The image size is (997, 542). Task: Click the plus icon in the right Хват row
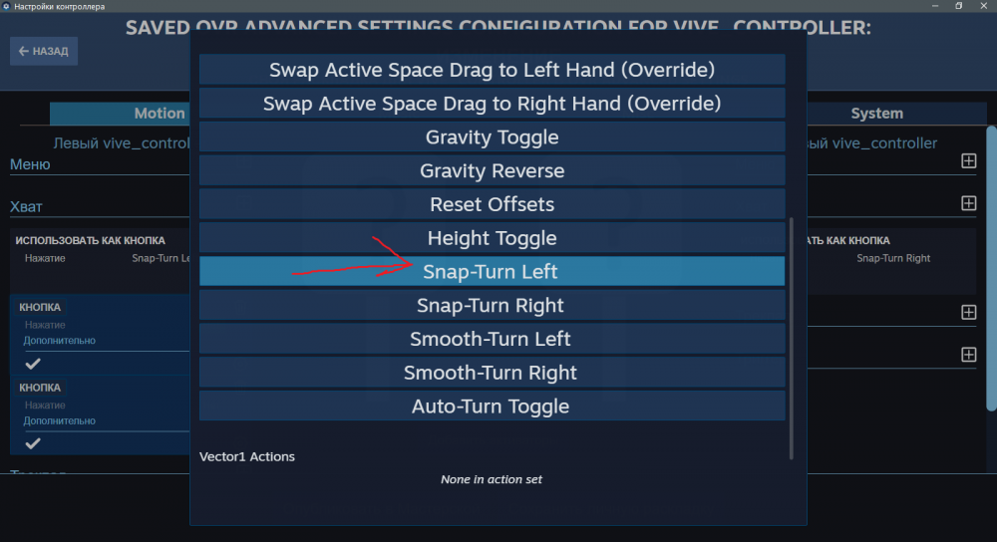[968, 203]
